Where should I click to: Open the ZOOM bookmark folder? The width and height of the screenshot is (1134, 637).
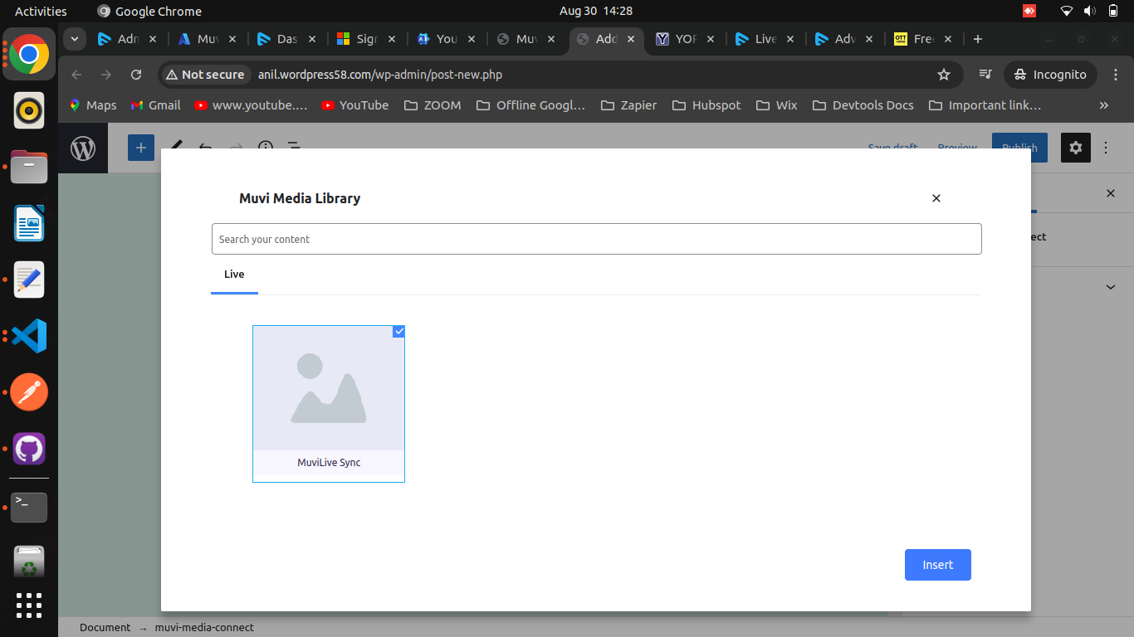tap(433, 105)
